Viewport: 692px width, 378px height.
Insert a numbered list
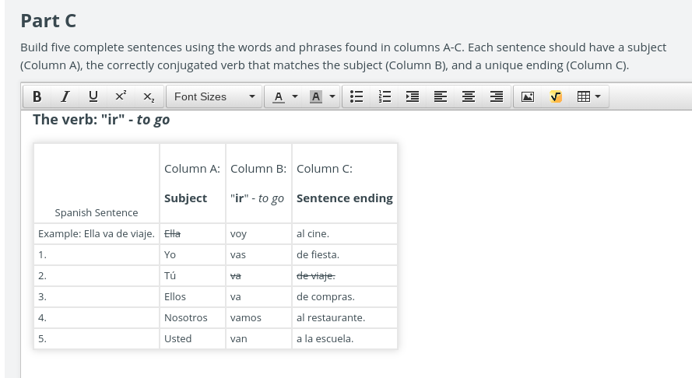coord(385,96)
